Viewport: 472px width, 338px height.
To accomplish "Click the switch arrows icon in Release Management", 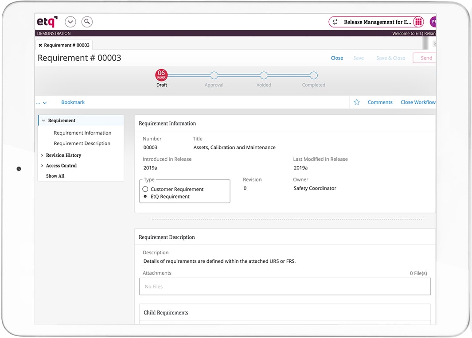I will pos(335,22).
